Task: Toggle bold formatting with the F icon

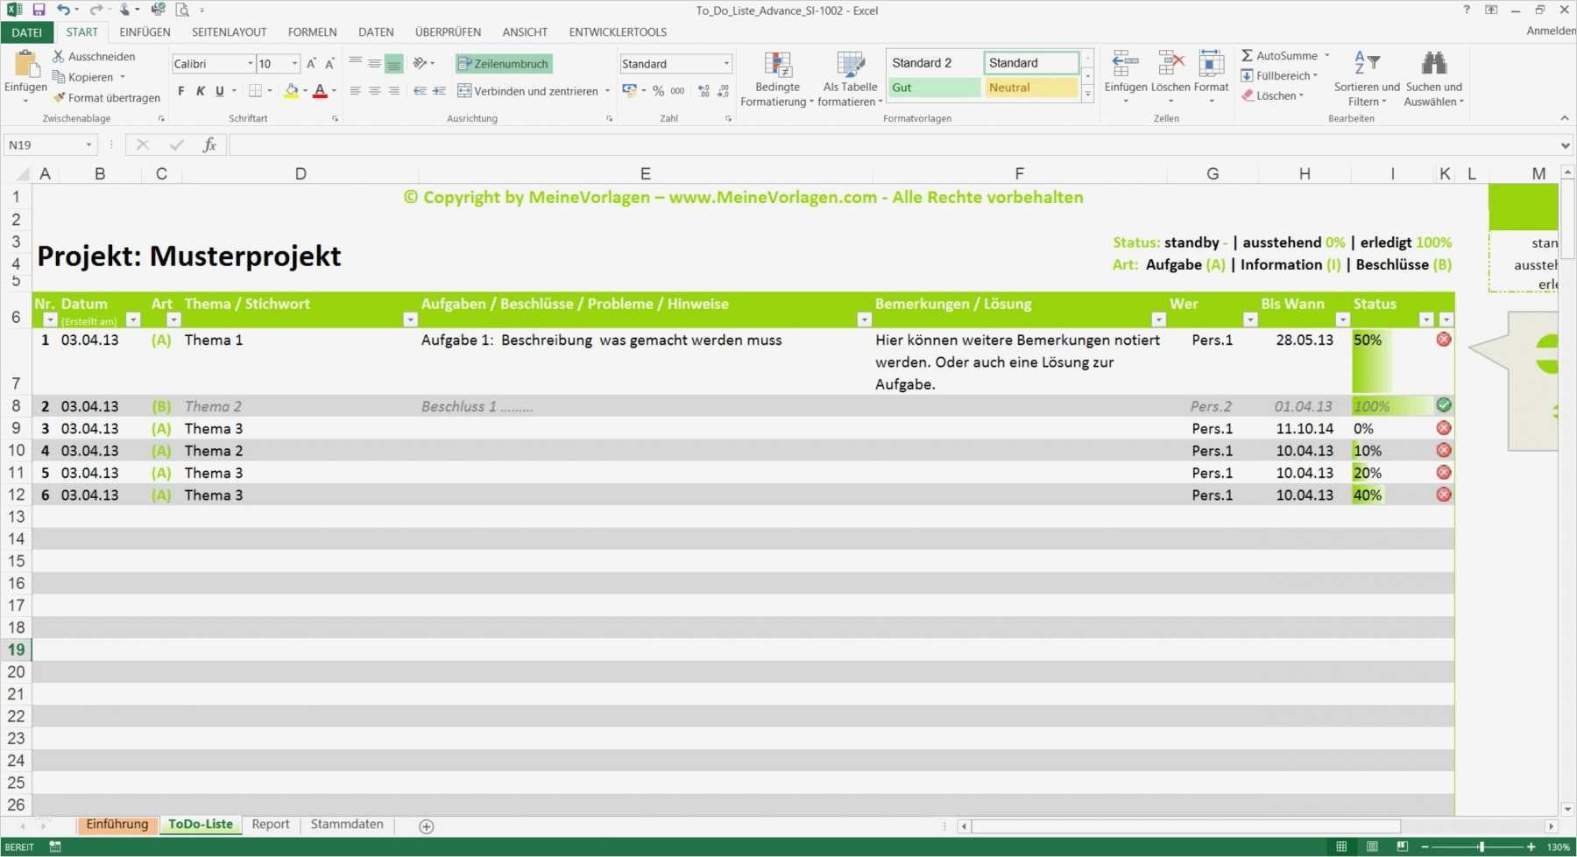Action: point(180,90)
